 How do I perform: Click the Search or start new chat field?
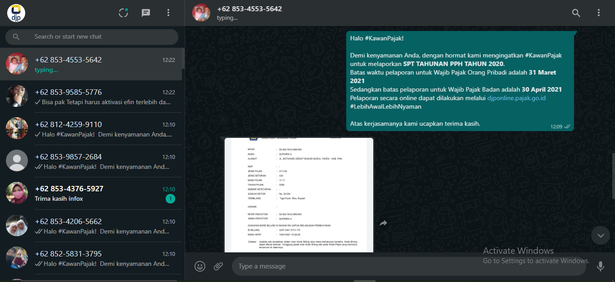(99, 37)
